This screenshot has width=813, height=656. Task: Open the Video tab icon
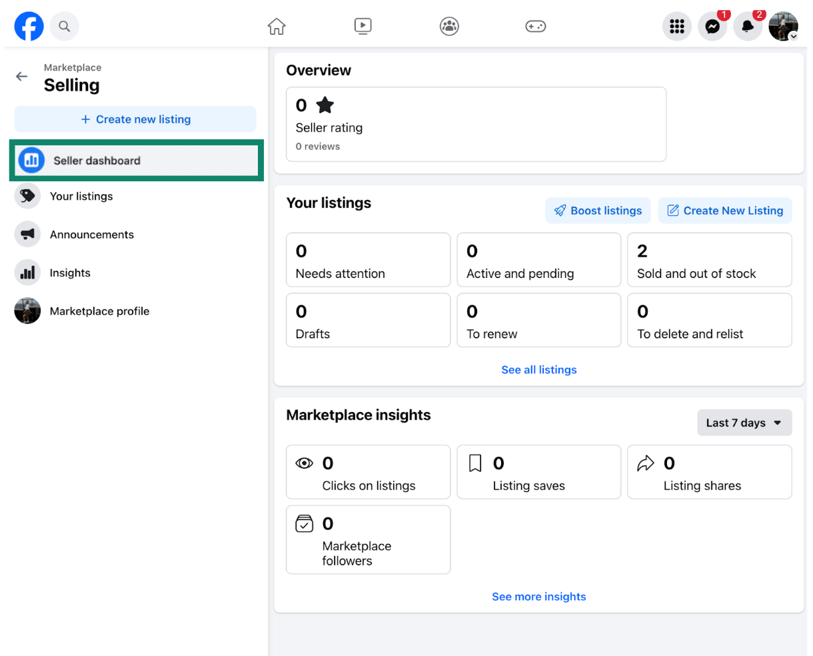coord(363,27)
